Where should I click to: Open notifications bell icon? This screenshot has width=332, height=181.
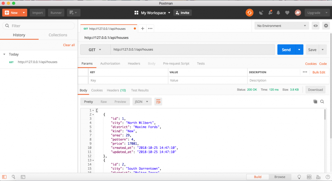coord(278,13)
